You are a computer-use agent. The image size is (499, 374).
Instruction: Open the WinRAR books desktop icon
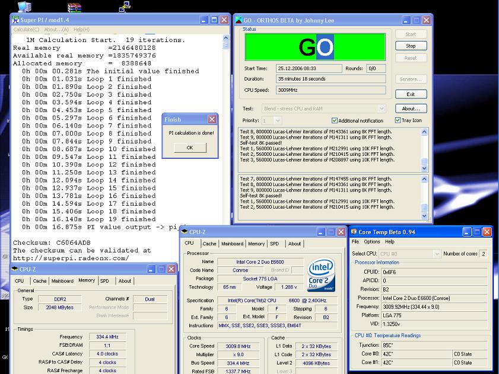point(75,7)
